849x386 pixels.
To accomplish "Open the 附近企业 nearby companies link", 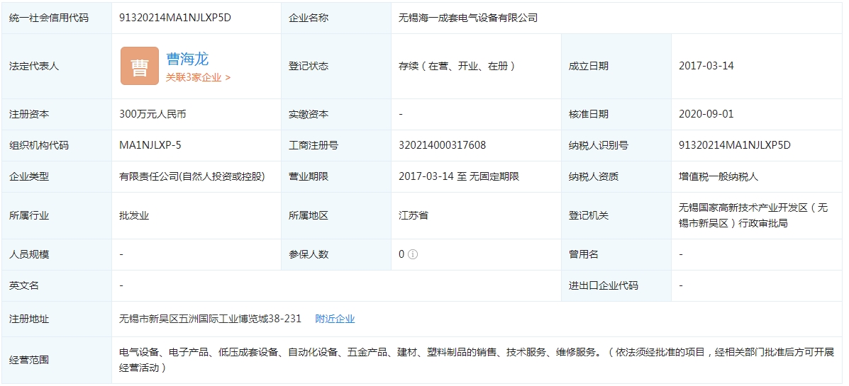I will pos(335,319).
